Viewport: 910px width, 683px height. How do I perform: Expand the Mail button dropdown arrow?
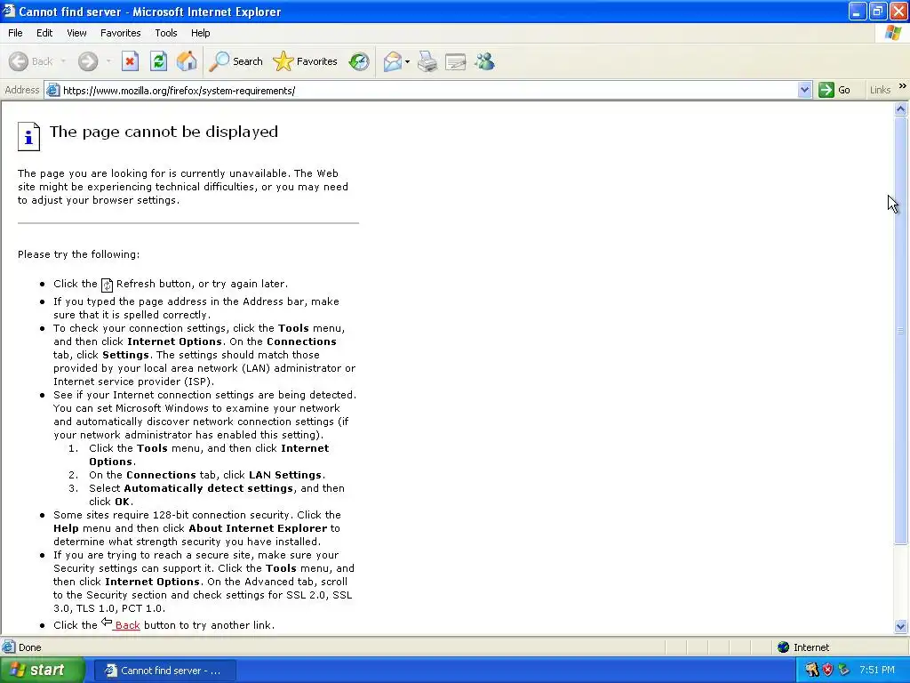[407, 61]
